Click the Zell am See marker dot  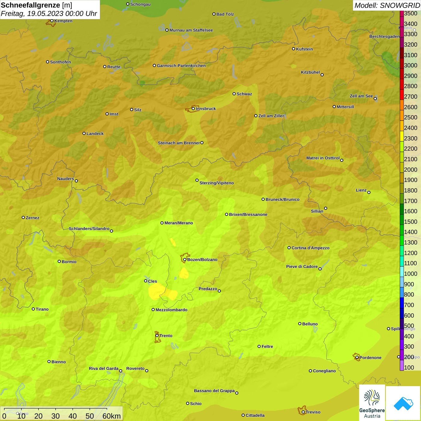pos(375,99)
